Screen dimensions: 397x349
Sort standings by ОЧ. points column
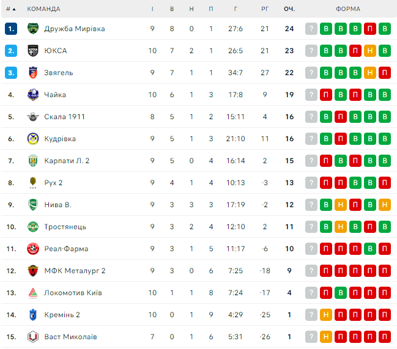coord(289,9)
